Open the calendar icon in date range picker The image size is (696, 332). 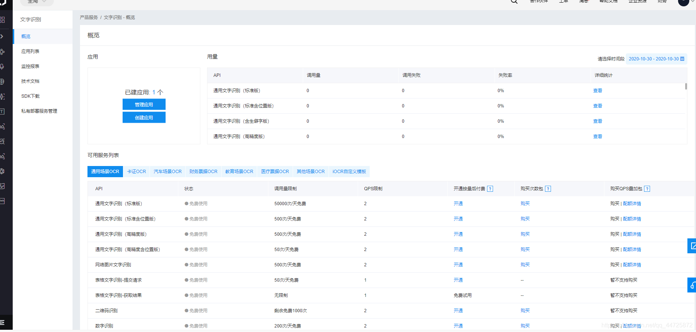tap(682, 59)
